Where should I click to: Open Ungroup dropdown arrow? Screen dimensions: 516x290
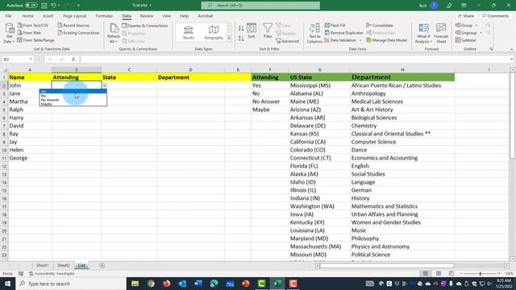(x=481, y=33)
